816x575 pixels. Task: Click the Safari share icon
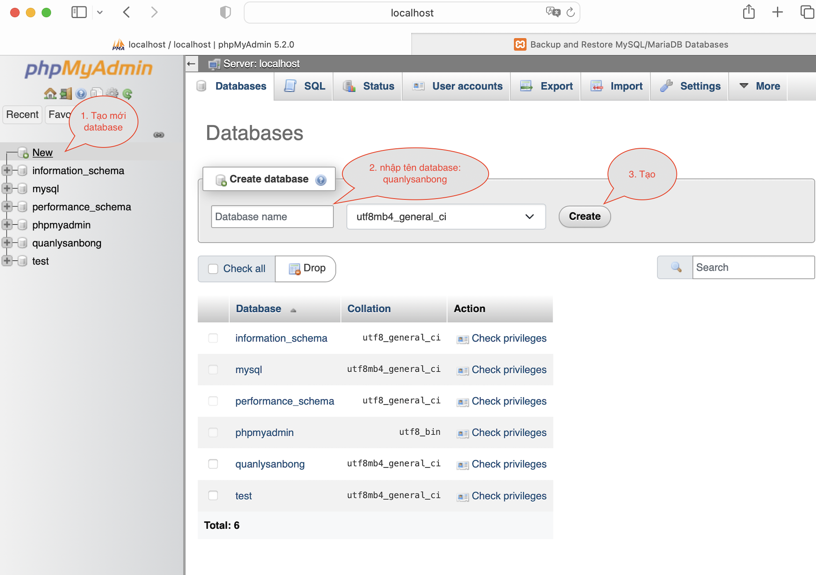(749, 12)
